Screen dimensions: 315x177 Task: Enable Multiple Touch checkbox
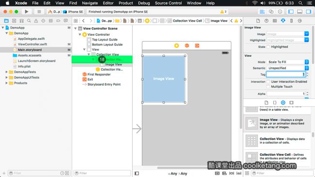coord(268,87)
